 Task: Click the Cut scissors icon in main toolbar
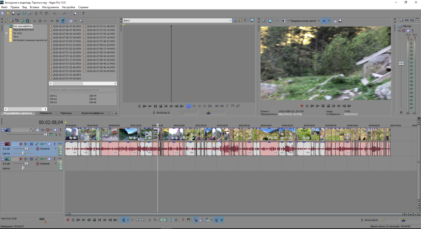click(36, 13)
